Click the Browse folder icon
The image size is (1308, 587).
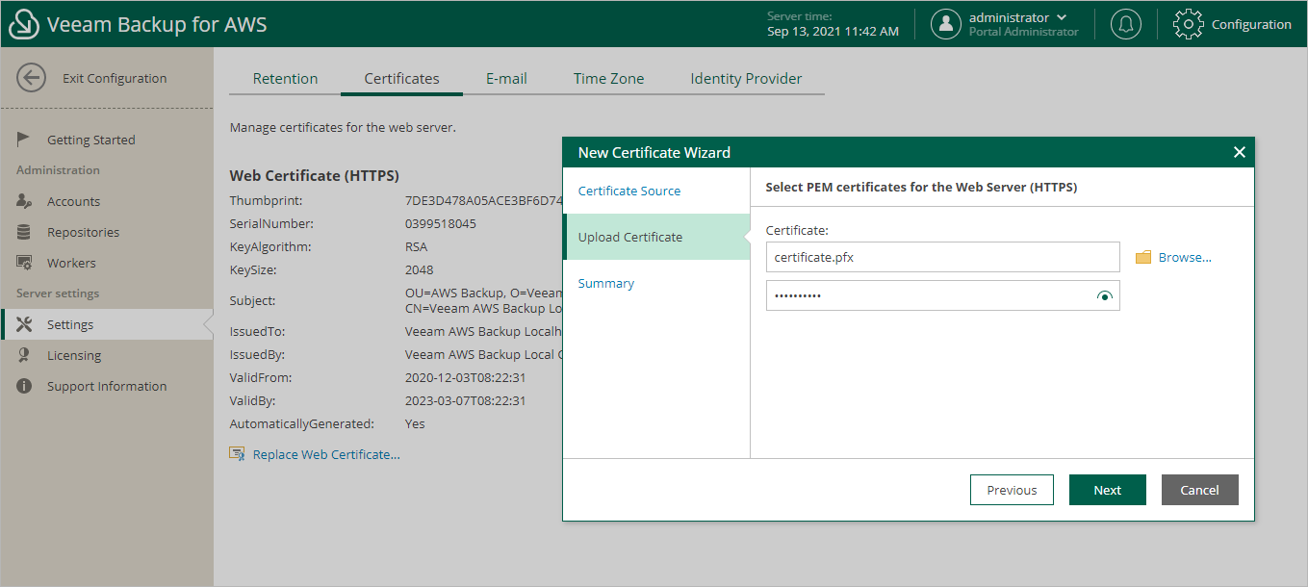tap(1143, 257)
